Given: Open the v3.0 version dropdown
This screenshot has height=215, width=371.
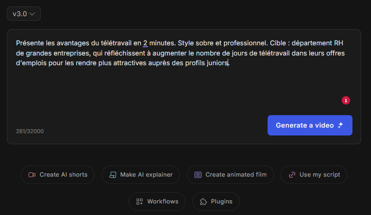Looking at the screenshot, I should pyautogui.click(x=24, y=14).
